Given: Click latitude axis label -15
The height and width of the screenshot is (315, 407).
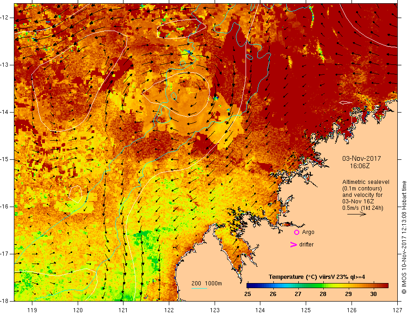Looking at the screenshot, I should 5,159.
